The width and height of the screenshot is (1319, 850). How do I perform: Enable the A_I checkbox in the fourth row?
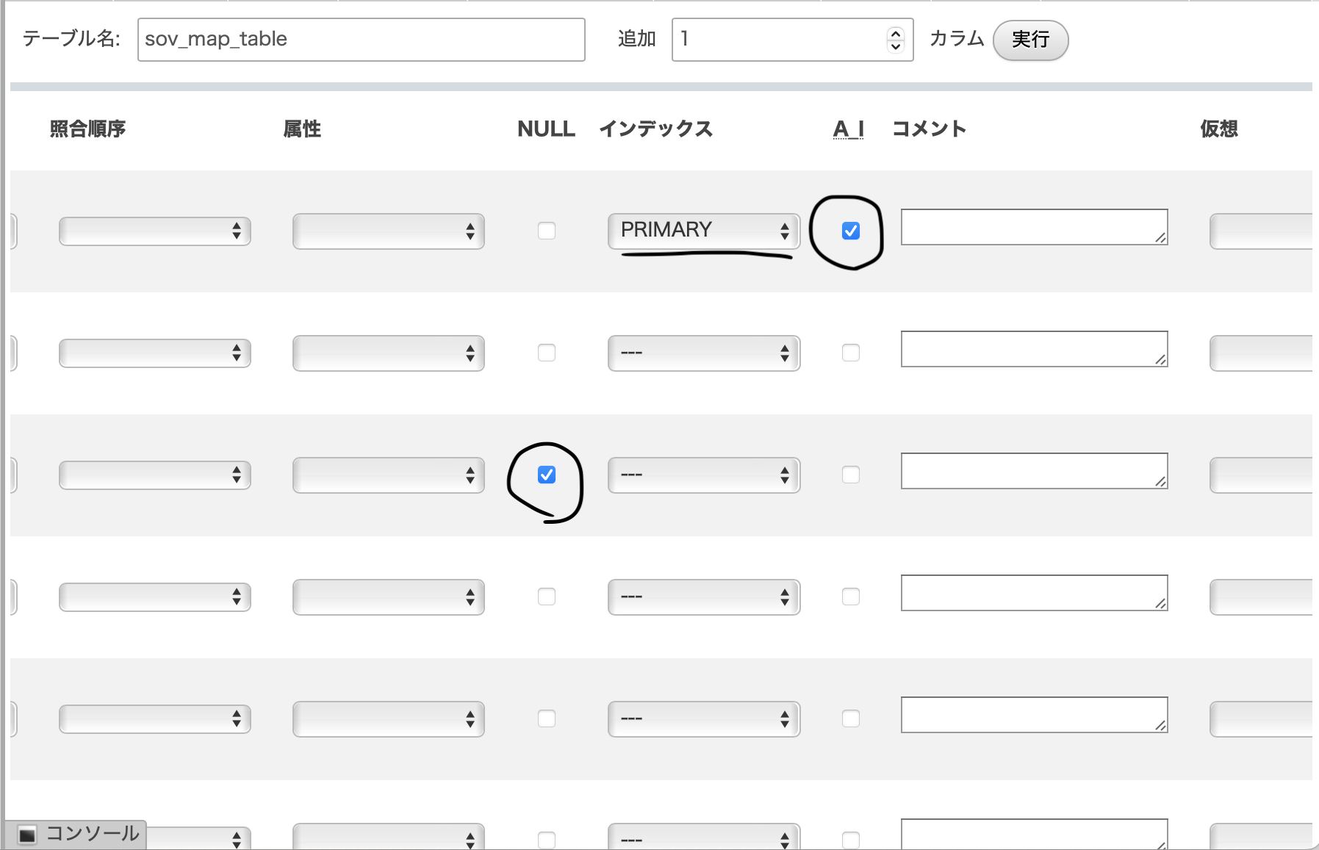(x=850, y=597)
